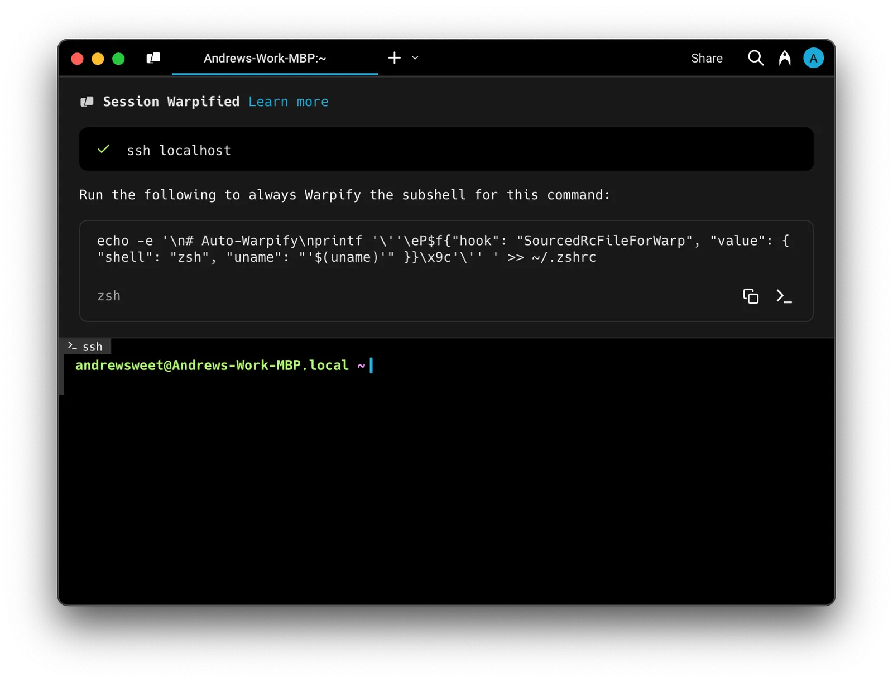The width and height of the screenshot is (893, 682).
Task: Follow the Learn more link
Action: [289, 102]
